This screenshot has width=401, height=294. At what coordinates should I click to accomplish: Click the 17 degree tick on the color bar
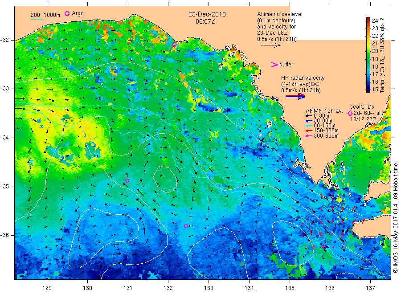375,74
